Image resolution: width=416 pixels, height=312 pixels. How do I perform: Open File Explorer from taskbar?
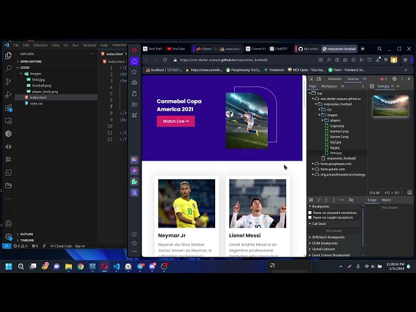68,266
